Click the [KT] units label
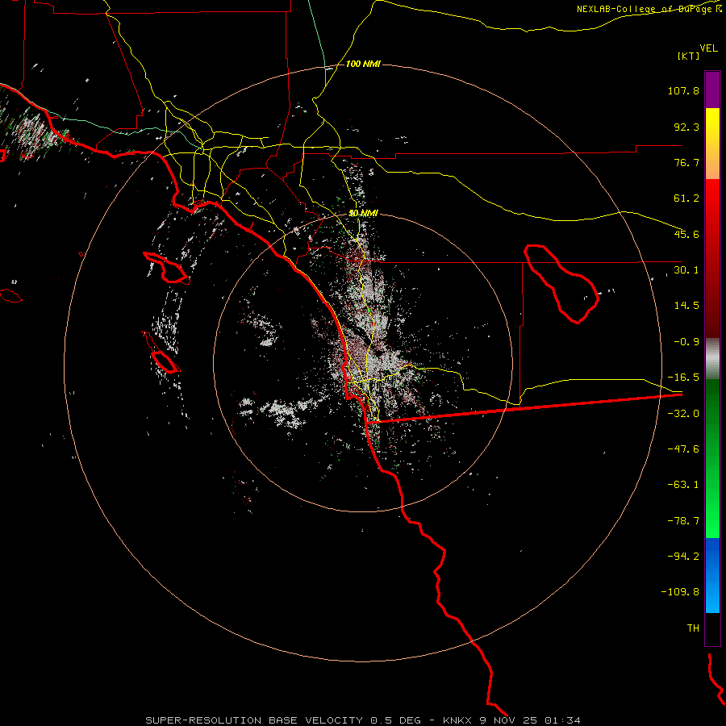The image size is (726, 726). tap(689, 56)
